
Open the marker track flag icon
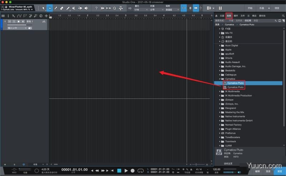(25, 16)
